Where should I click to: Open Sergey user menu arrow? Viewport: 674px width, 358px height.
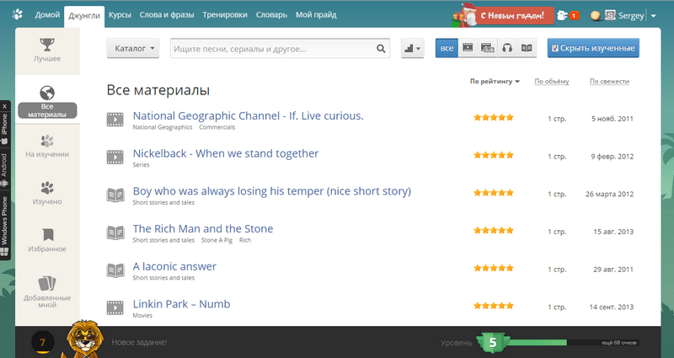coord(654,16)
